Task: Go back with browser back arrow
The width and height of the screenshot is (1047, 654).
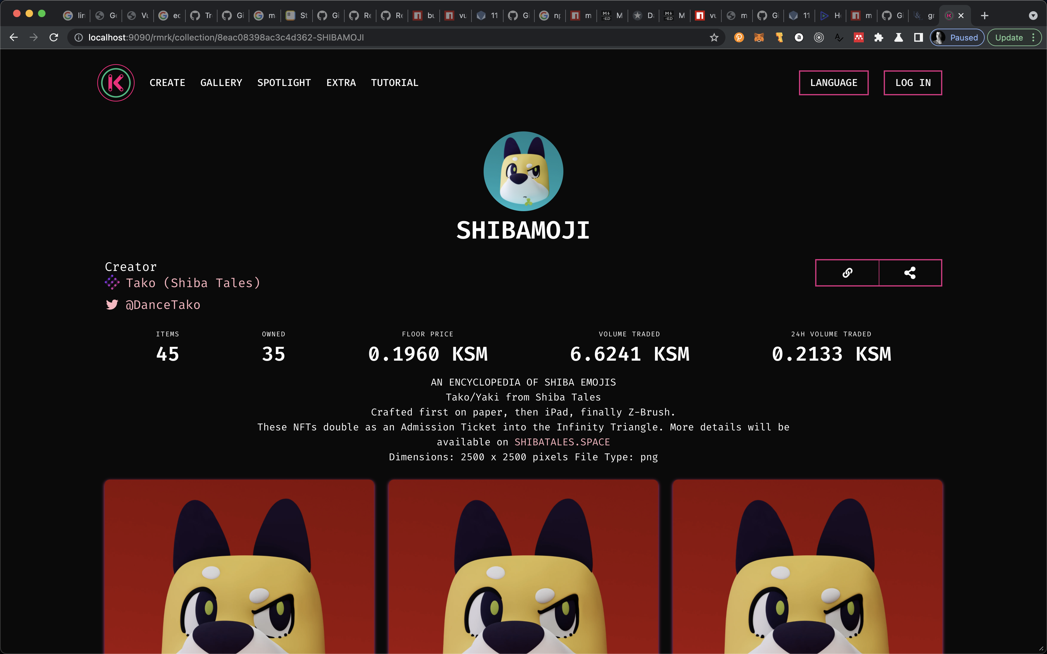Action: tap(14, 38)
